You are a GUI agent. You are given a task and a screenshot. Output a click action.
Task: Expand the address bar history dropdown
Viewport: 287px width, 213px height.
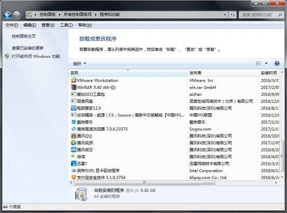pos(225,14)
